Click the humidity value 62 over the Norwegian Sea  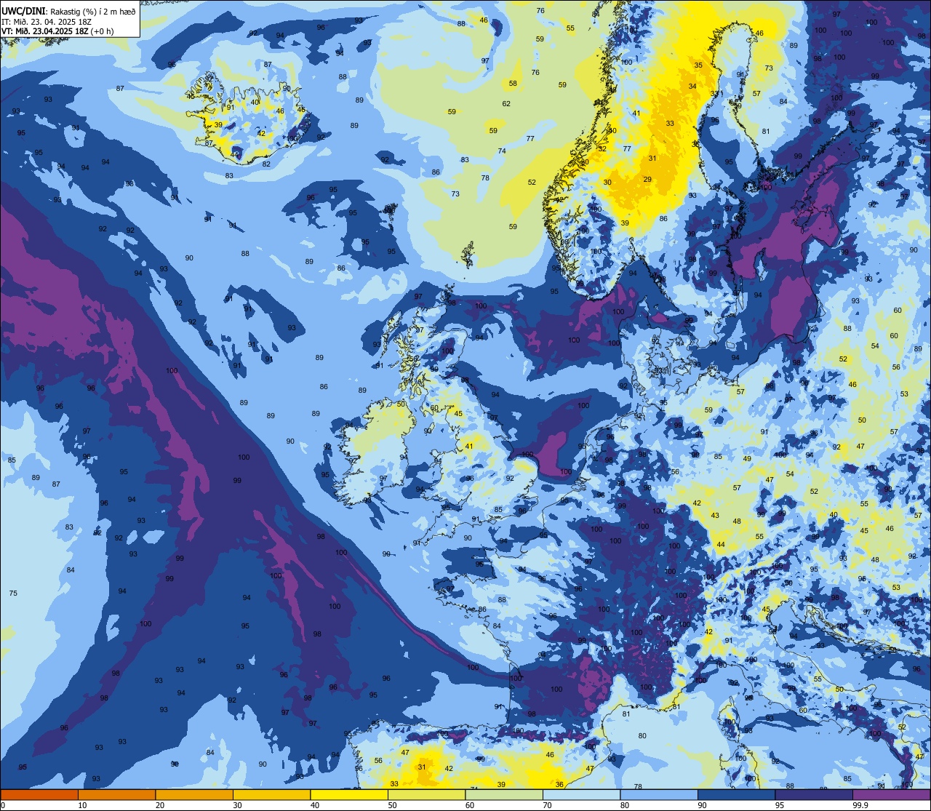pos(506,104)
